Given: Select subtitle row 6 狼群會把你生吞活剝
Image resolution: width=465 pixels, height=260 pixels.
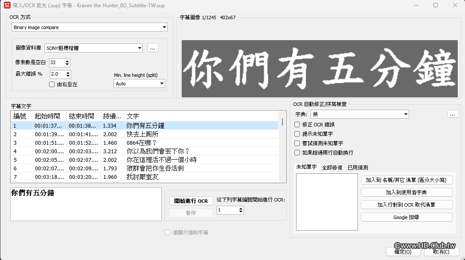Looking at the screenshot, I should click(145, 168).
